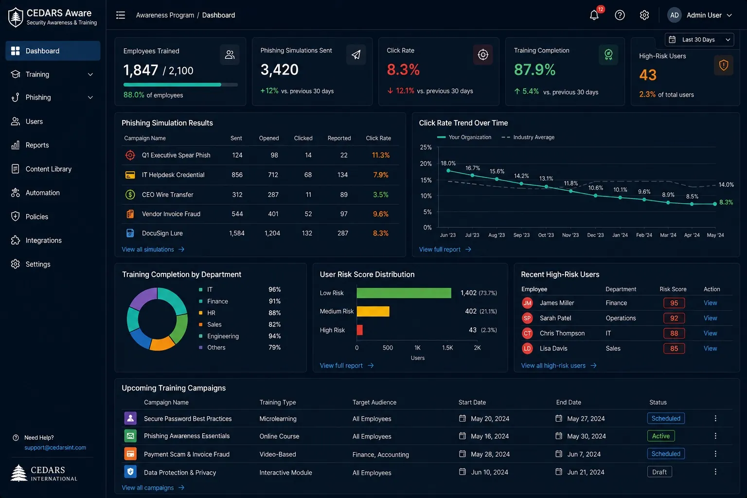
Task: Open more options for Payment Scam & Invoice Fraud
Action: (715, 454)
